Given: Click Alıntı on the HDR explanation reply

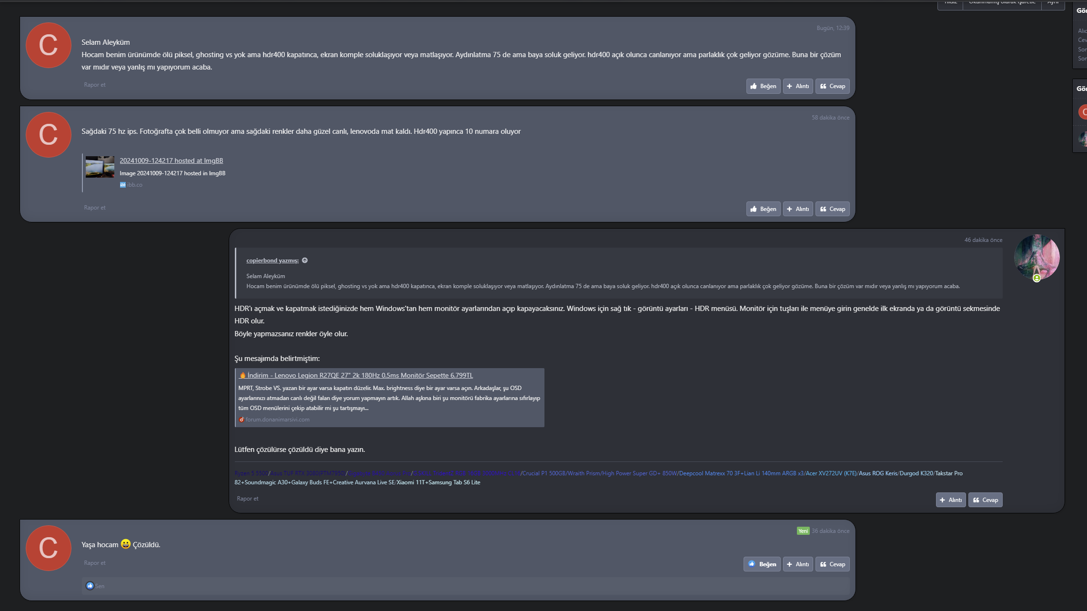Looking at the screenshot, I should [950, 500].
